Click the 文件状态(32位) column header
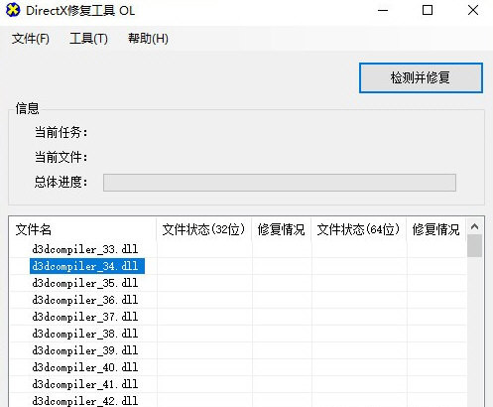493x407 pixels. point(204,229)
